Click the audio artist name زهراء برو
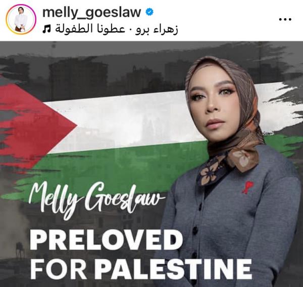This screenshot has width=303, height=287. click(x=157, y=29)
